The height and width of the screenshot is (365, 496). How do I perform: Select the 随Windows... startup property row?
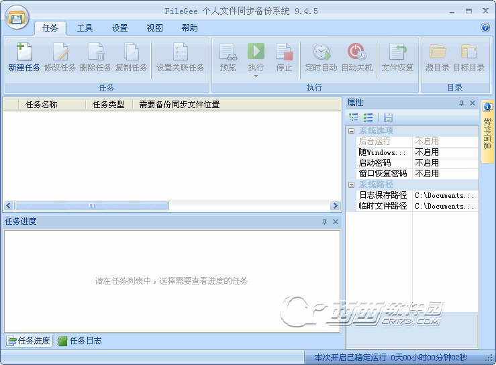click(417, 152)
